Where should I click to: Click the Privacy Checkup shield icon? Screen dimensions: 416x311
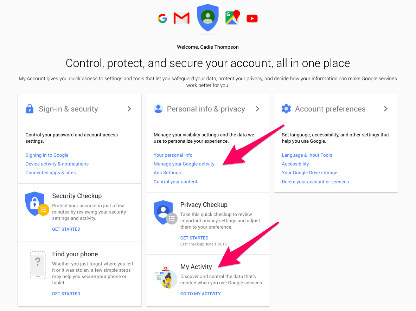tap(165, 212)
